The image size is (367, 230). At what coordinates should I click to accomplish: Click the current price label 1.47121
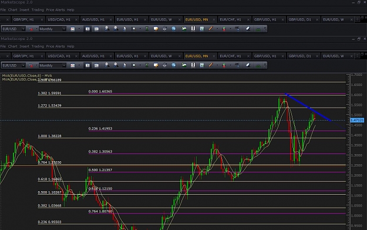[x=357, y=120]
